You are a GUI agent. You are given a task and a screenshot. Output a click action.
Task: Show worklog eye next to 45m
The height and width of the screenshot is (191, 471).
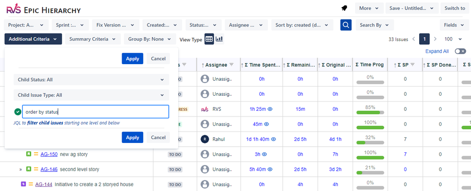pyautogui.click(x=266, y=124)
